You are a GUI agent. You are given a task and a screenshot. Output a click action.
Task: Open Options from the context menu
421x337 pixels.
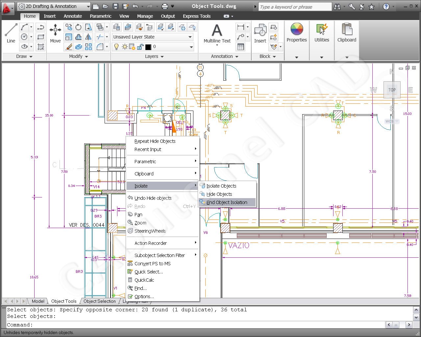(x=144, y=297)
